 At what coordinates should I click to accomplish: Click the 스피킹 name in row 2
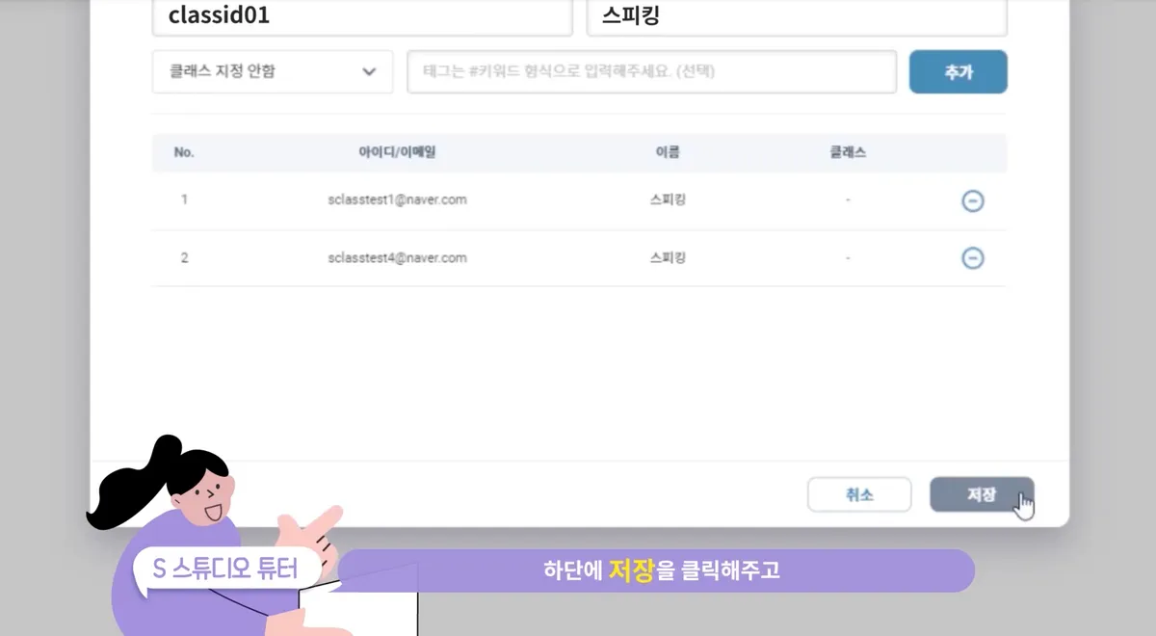click(x=668, y=258)
